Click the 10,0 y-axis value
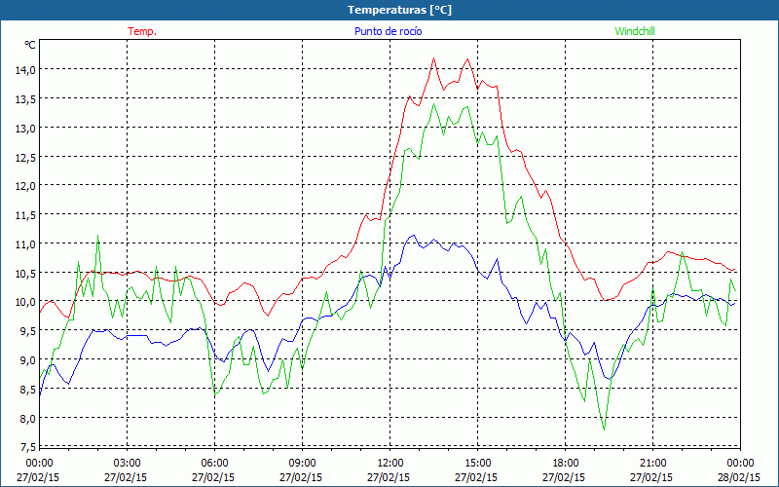Screen dimensions: 779x487 [26, 302]
